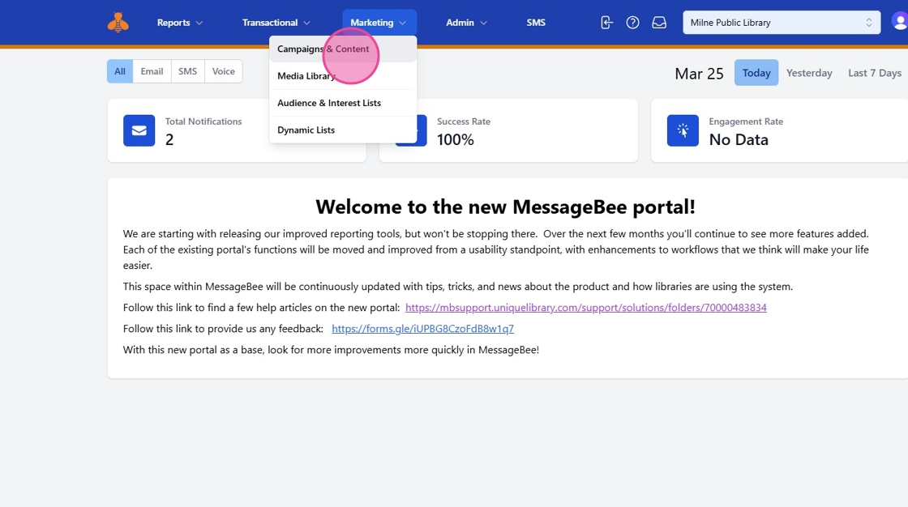The image size is (908, 507).
Task: Open the Milne Public Library selector
Action: click(782, 23)
